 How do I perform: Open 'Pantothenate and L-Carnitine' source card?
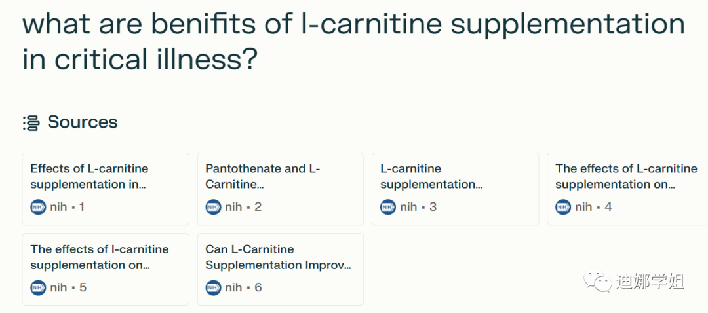pos(280,177)
